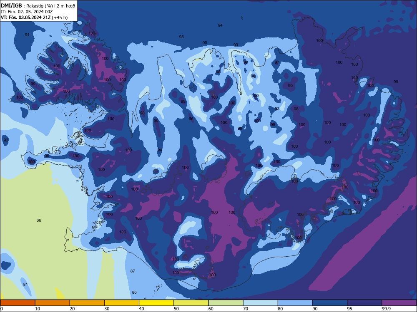Pick the yellow-green 50–60 legend swatch
The image size is (417, 312).
click(x=191, y=303)
